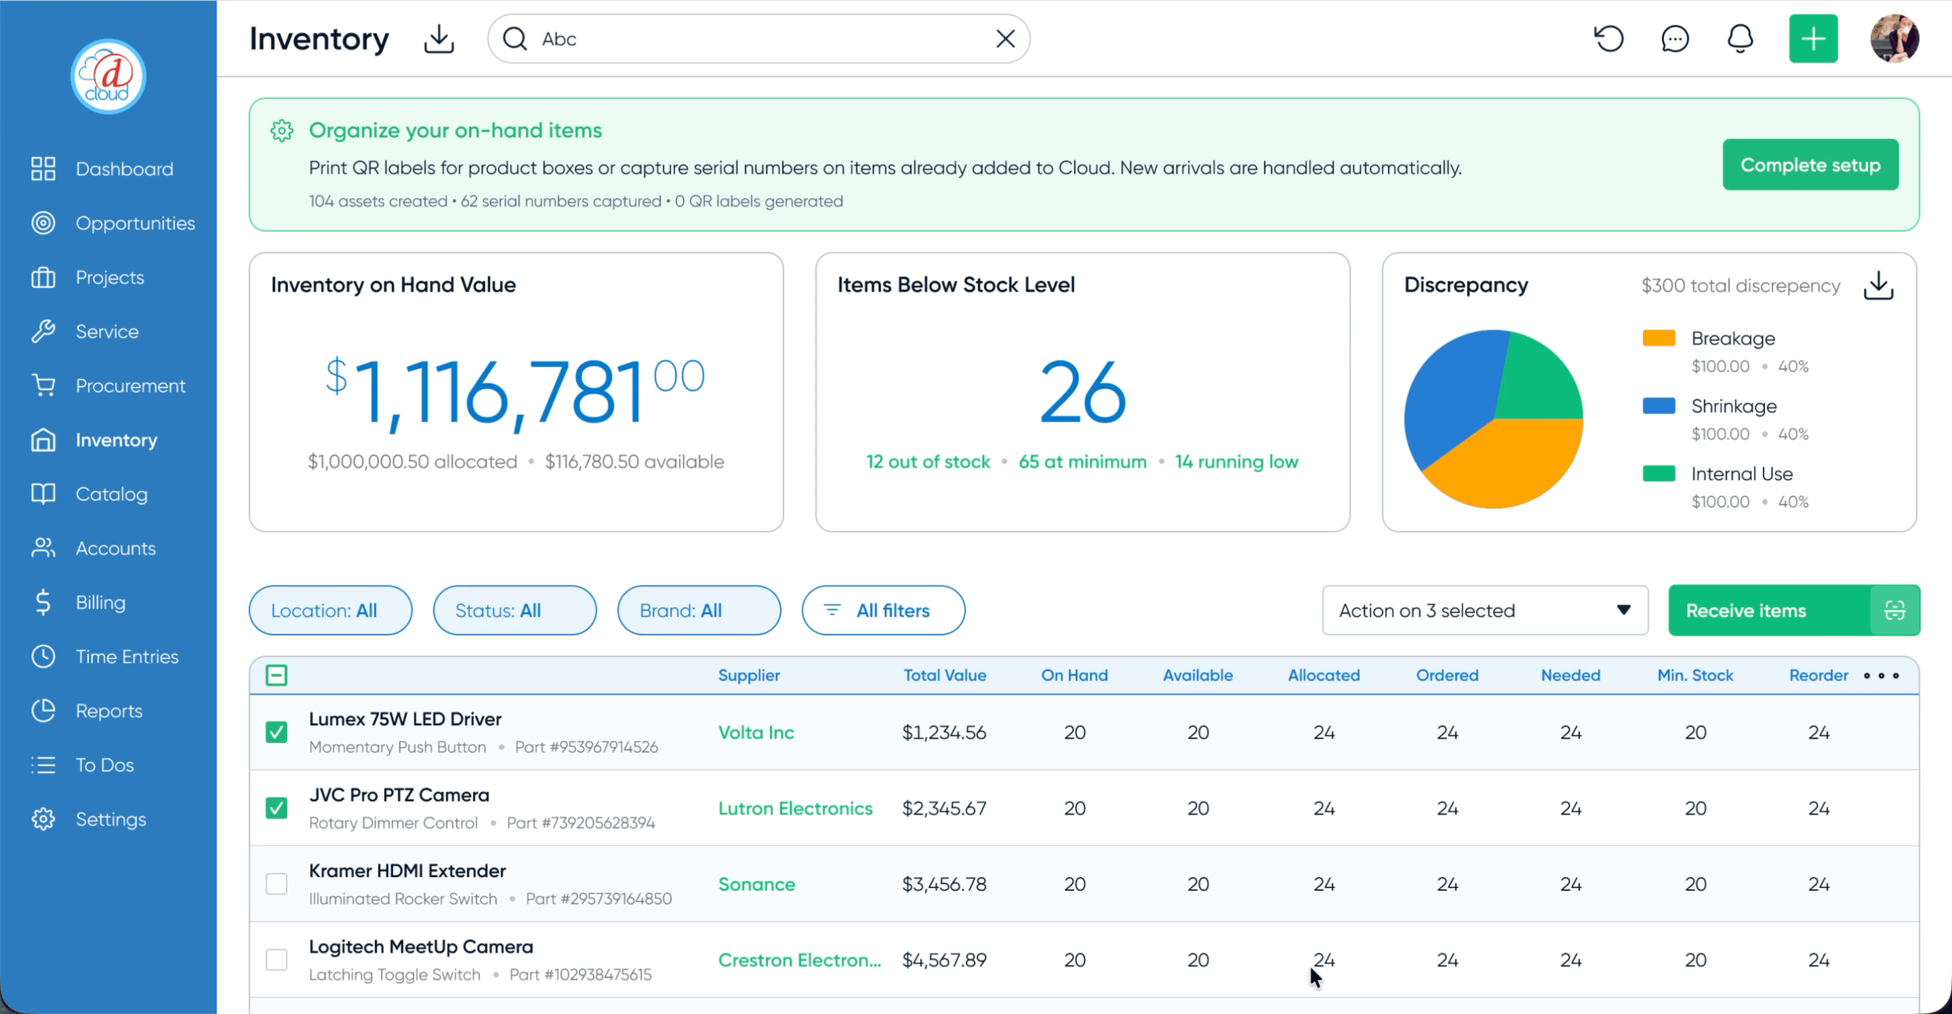Click the download icon next to Inventory title
The height and width of the screenshot is (1014, 1952).
pos(438,39)
